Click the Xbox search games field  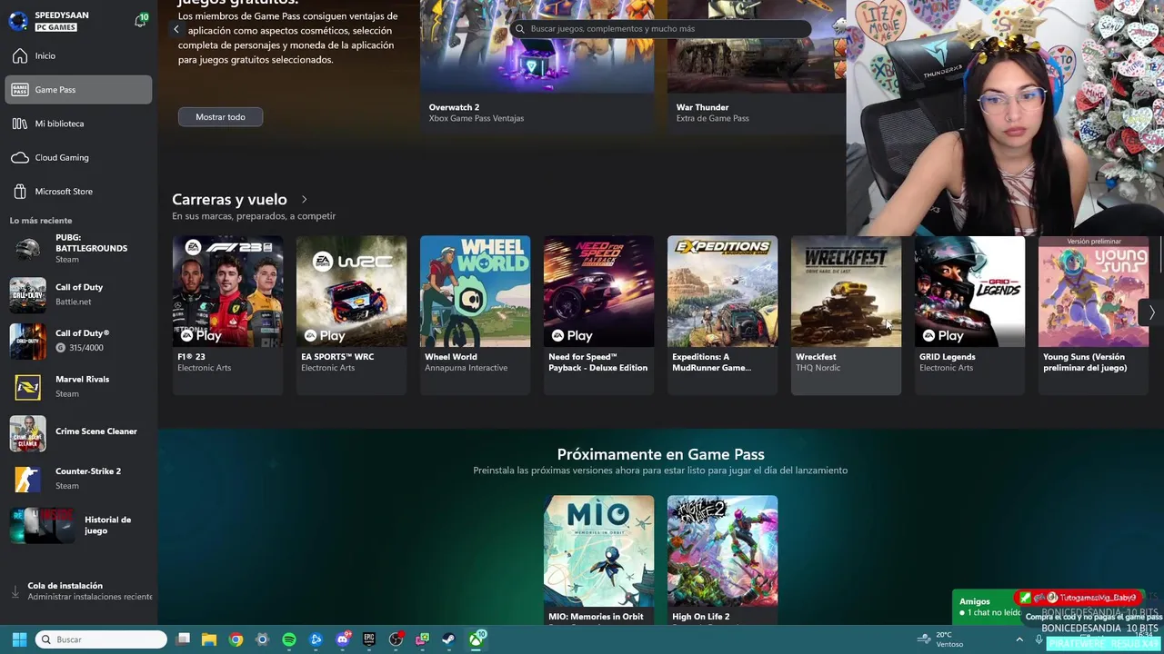[660, 29]
